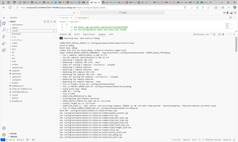Create a new file in OBTEST
The height and width of the screenshot is (142, 238).
point(45,22)
